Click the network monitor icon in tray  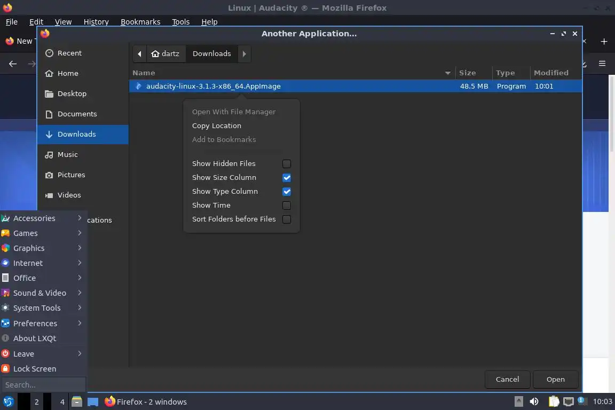click(569, 401)
